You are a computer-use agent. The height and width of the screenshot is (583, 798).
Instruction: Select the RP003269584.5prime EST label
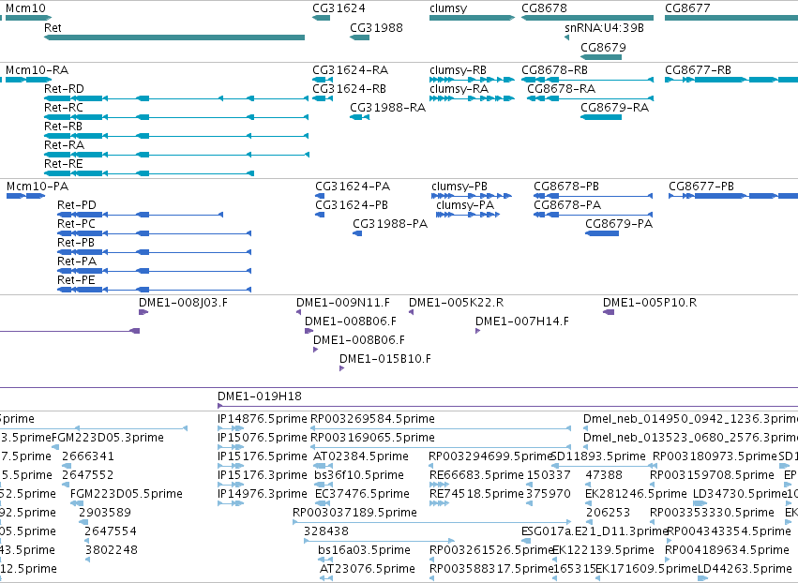pos(372,419)
